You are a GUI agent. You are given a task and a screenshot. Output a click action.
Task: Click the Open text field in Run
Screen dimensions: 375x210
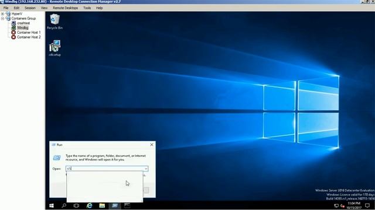(104, 169)
